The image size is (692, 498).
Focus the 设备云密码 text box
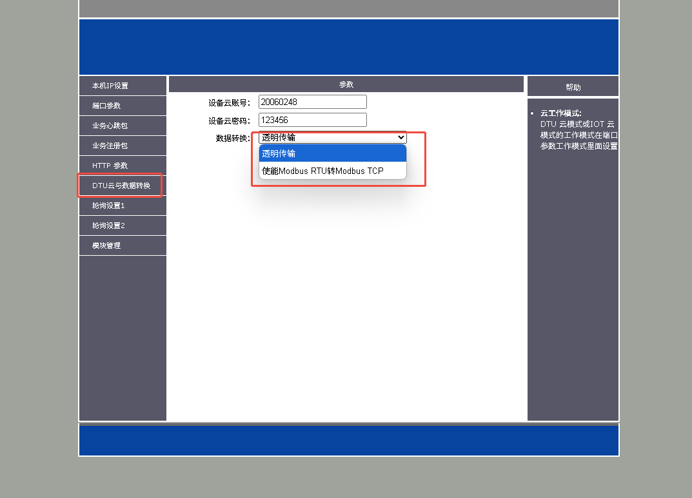pyautogui.click(x=312, y=120)
